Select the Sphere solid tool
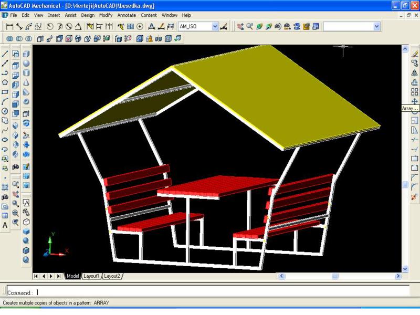The image size is (420, 315). 26,64
